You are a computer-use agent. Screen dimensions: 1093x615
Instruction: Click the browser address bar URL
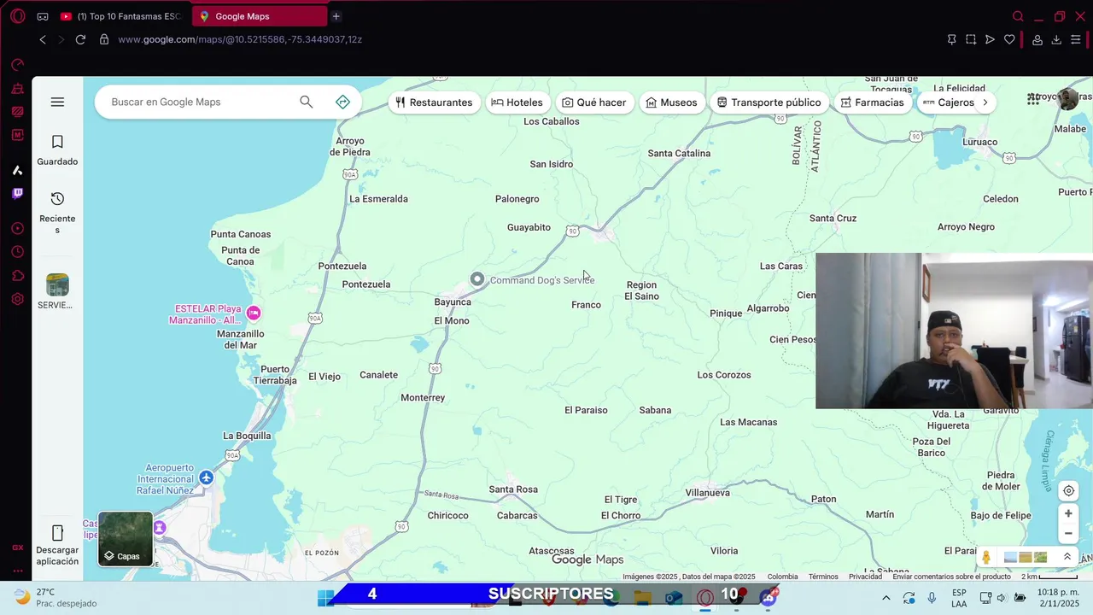click(240, 39)
